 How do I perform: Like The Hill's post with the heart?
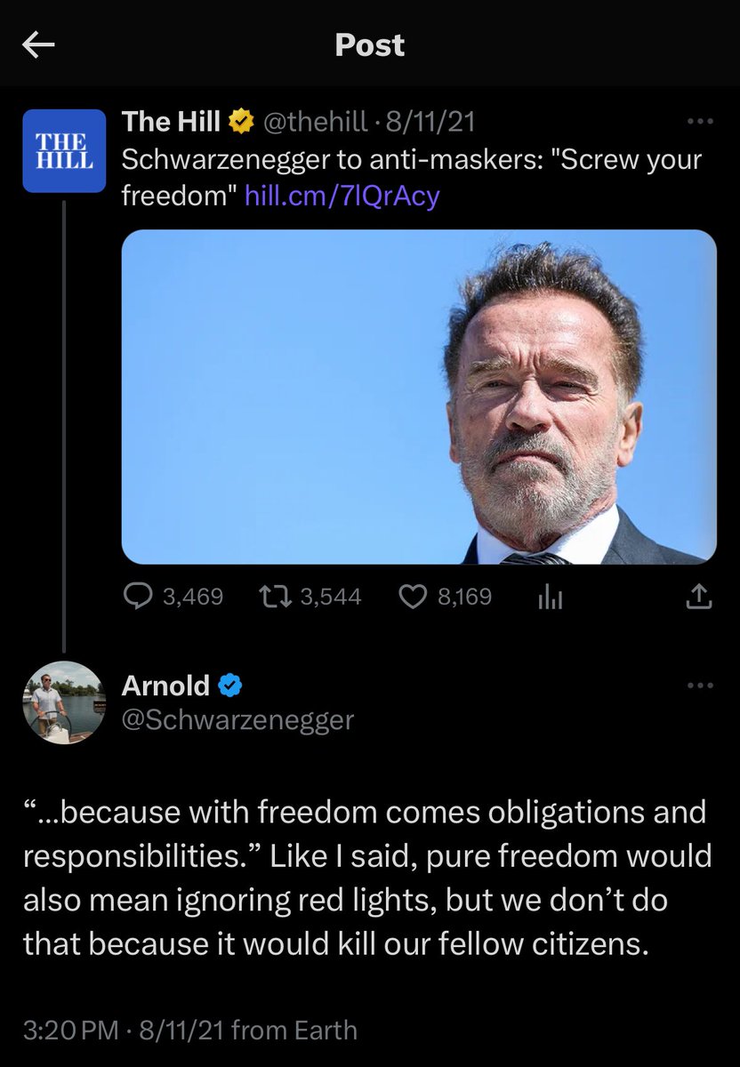click(x=412, y=597)
